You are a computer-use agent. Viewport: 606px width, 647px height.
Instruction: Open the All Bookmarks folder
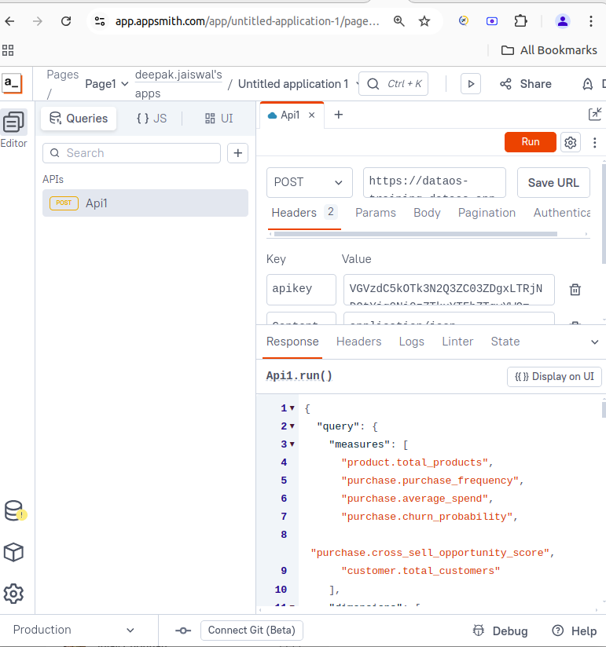point(549,50)
